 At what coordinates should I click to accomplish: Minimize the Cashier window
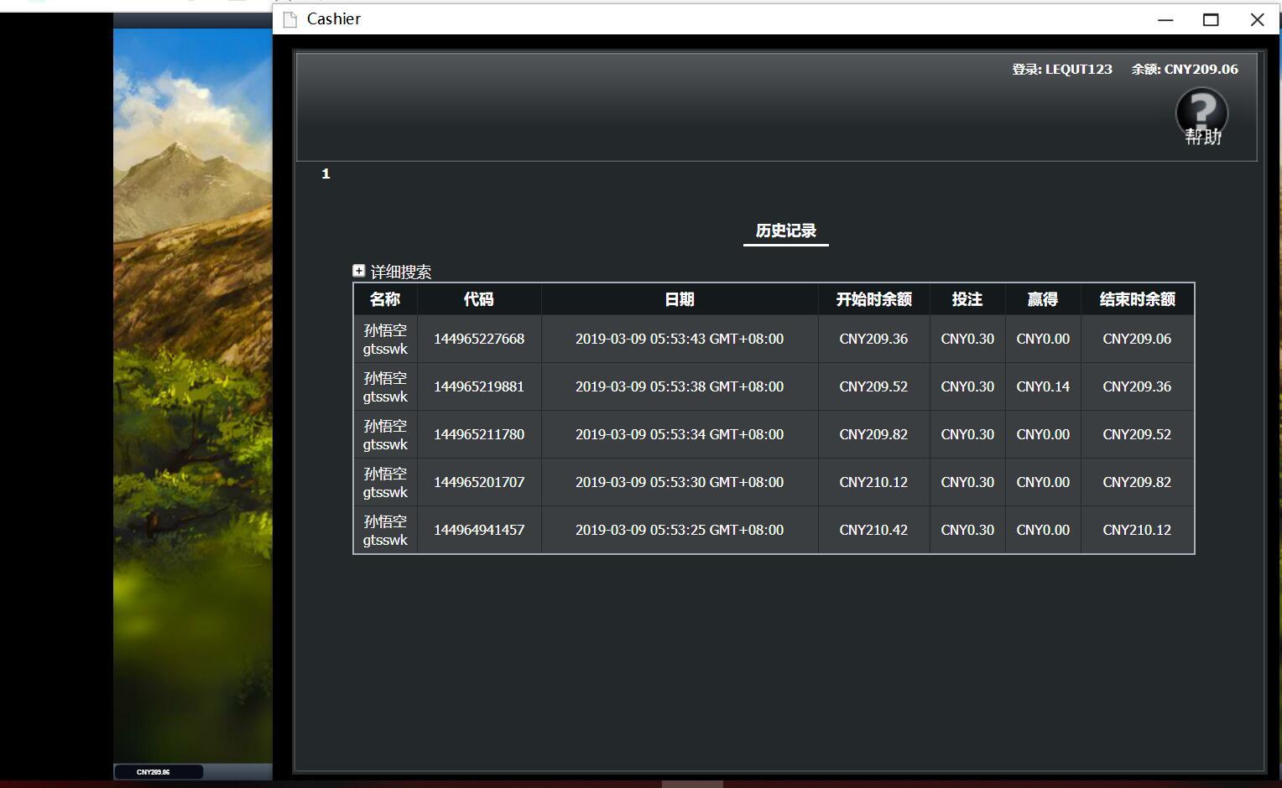(x=1165, y=19)
